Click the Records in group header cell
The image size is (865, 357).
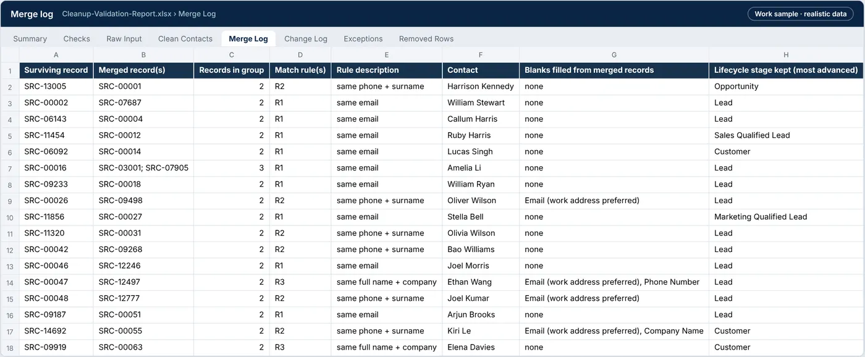tap(232, 70)
